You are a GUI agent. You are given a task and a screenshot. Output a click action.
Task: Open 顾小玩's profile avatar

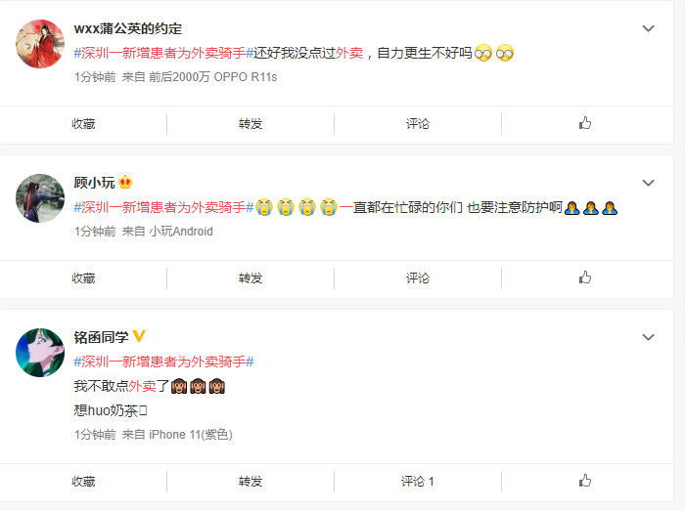coord(40,198)
